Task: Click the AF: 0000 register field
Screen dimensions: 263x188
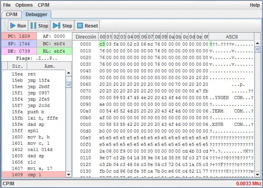Action: (54, 36)
